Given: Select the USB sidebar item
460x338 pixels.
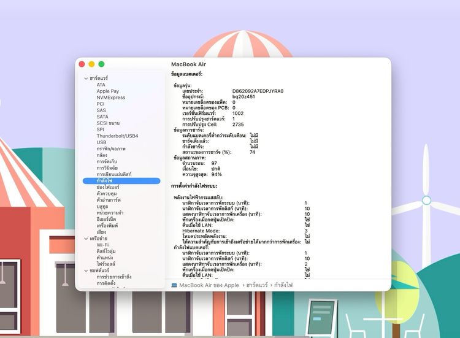Looking at the screenshot, I should pyautogui.click(x=101, y=142).
